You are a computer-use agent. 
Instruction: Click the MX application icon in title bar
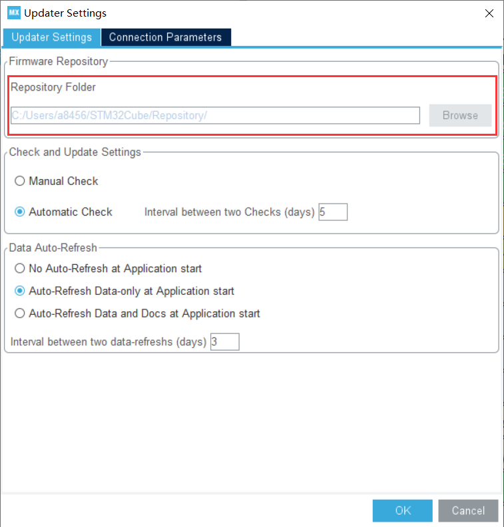14,13
